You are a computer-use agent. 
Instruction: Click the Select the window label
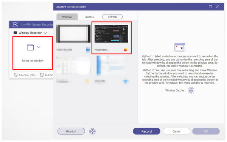[x=33, y=61]
